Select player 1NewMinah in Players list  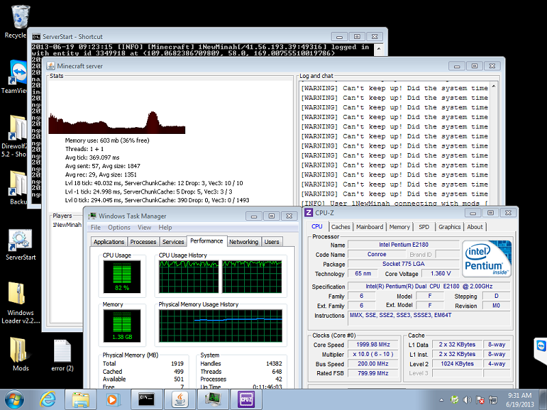tap(67, 225)
